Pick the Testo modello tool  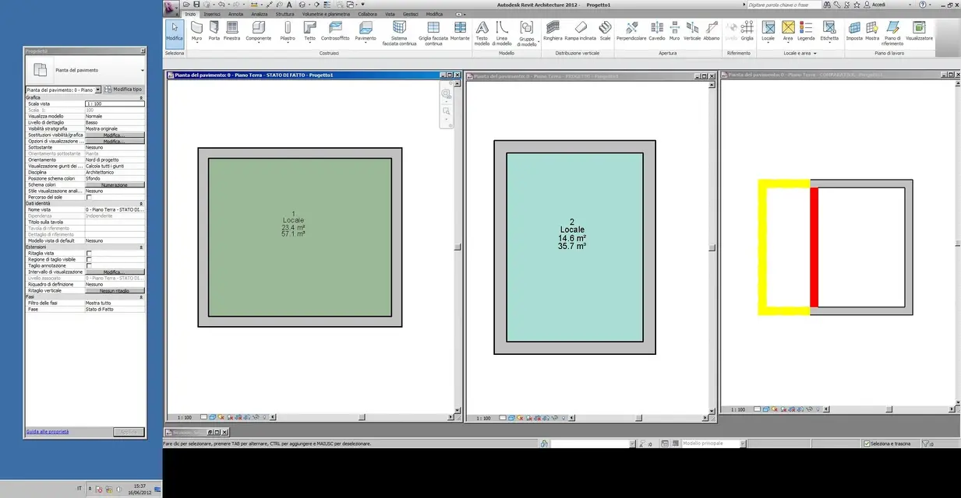[x=482, y=33]
